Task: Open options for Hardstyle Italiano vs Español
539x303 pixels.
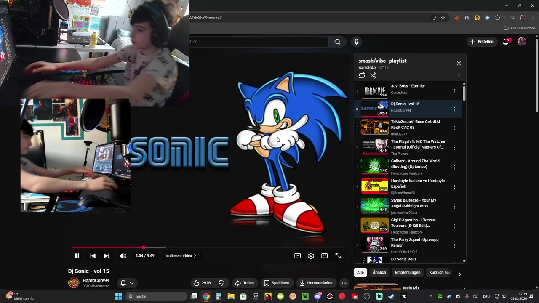Action: click(x=454, y=187)
